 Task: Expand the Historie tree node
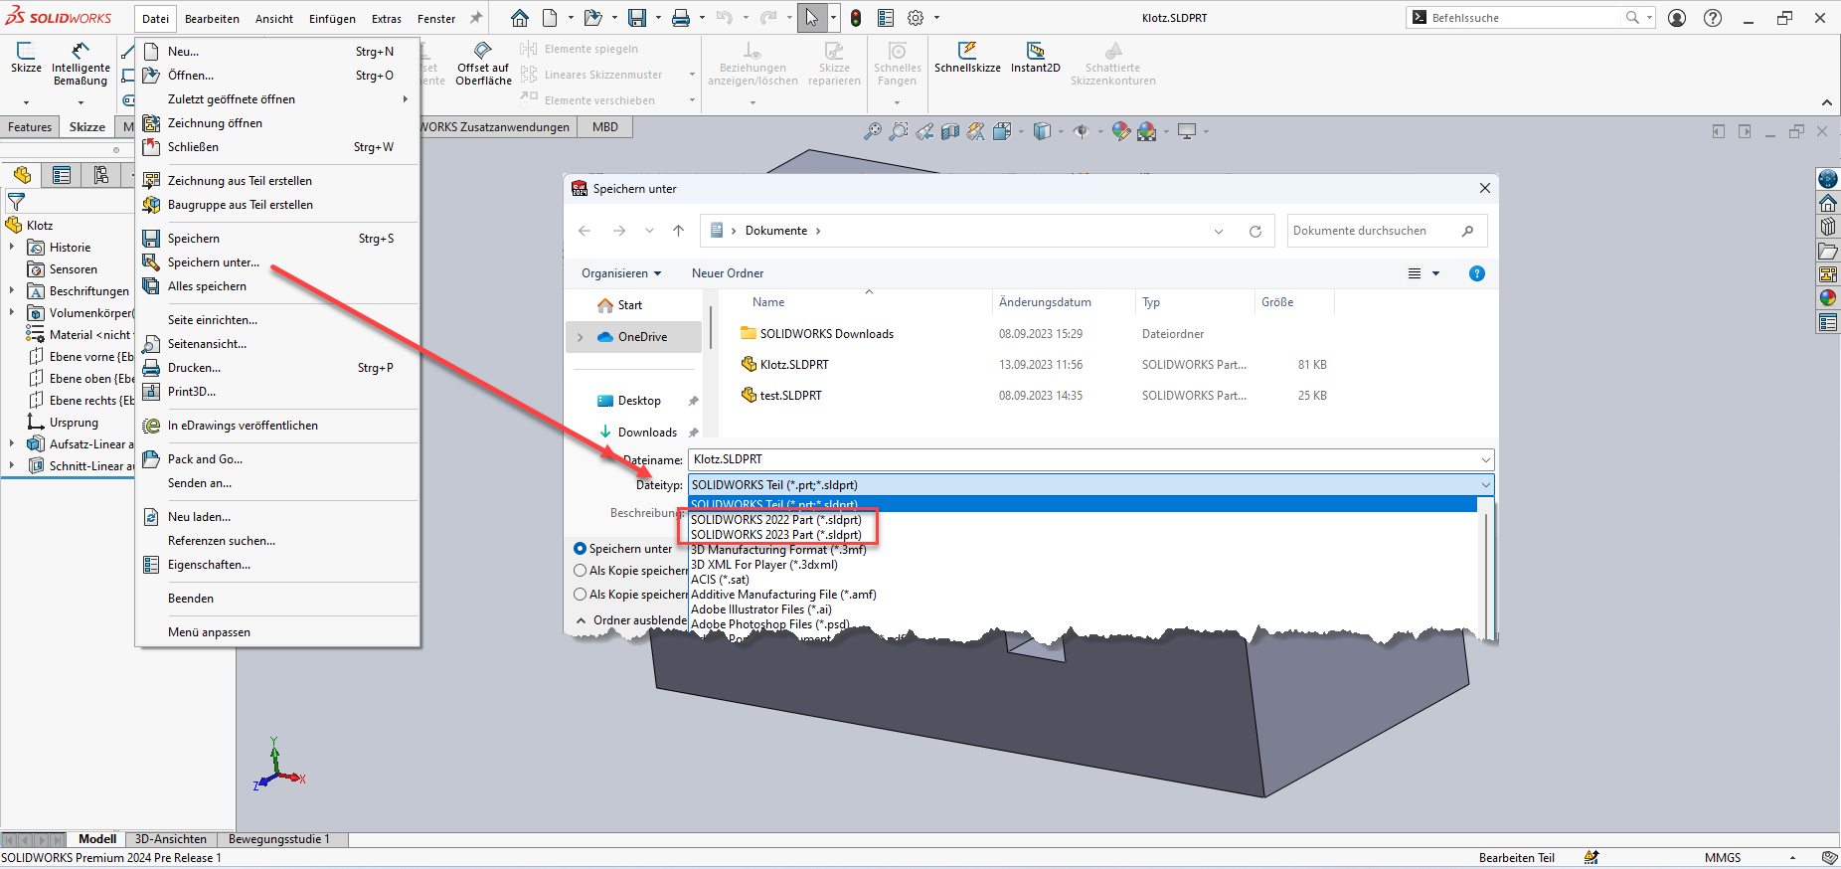[x=12, y=248]
